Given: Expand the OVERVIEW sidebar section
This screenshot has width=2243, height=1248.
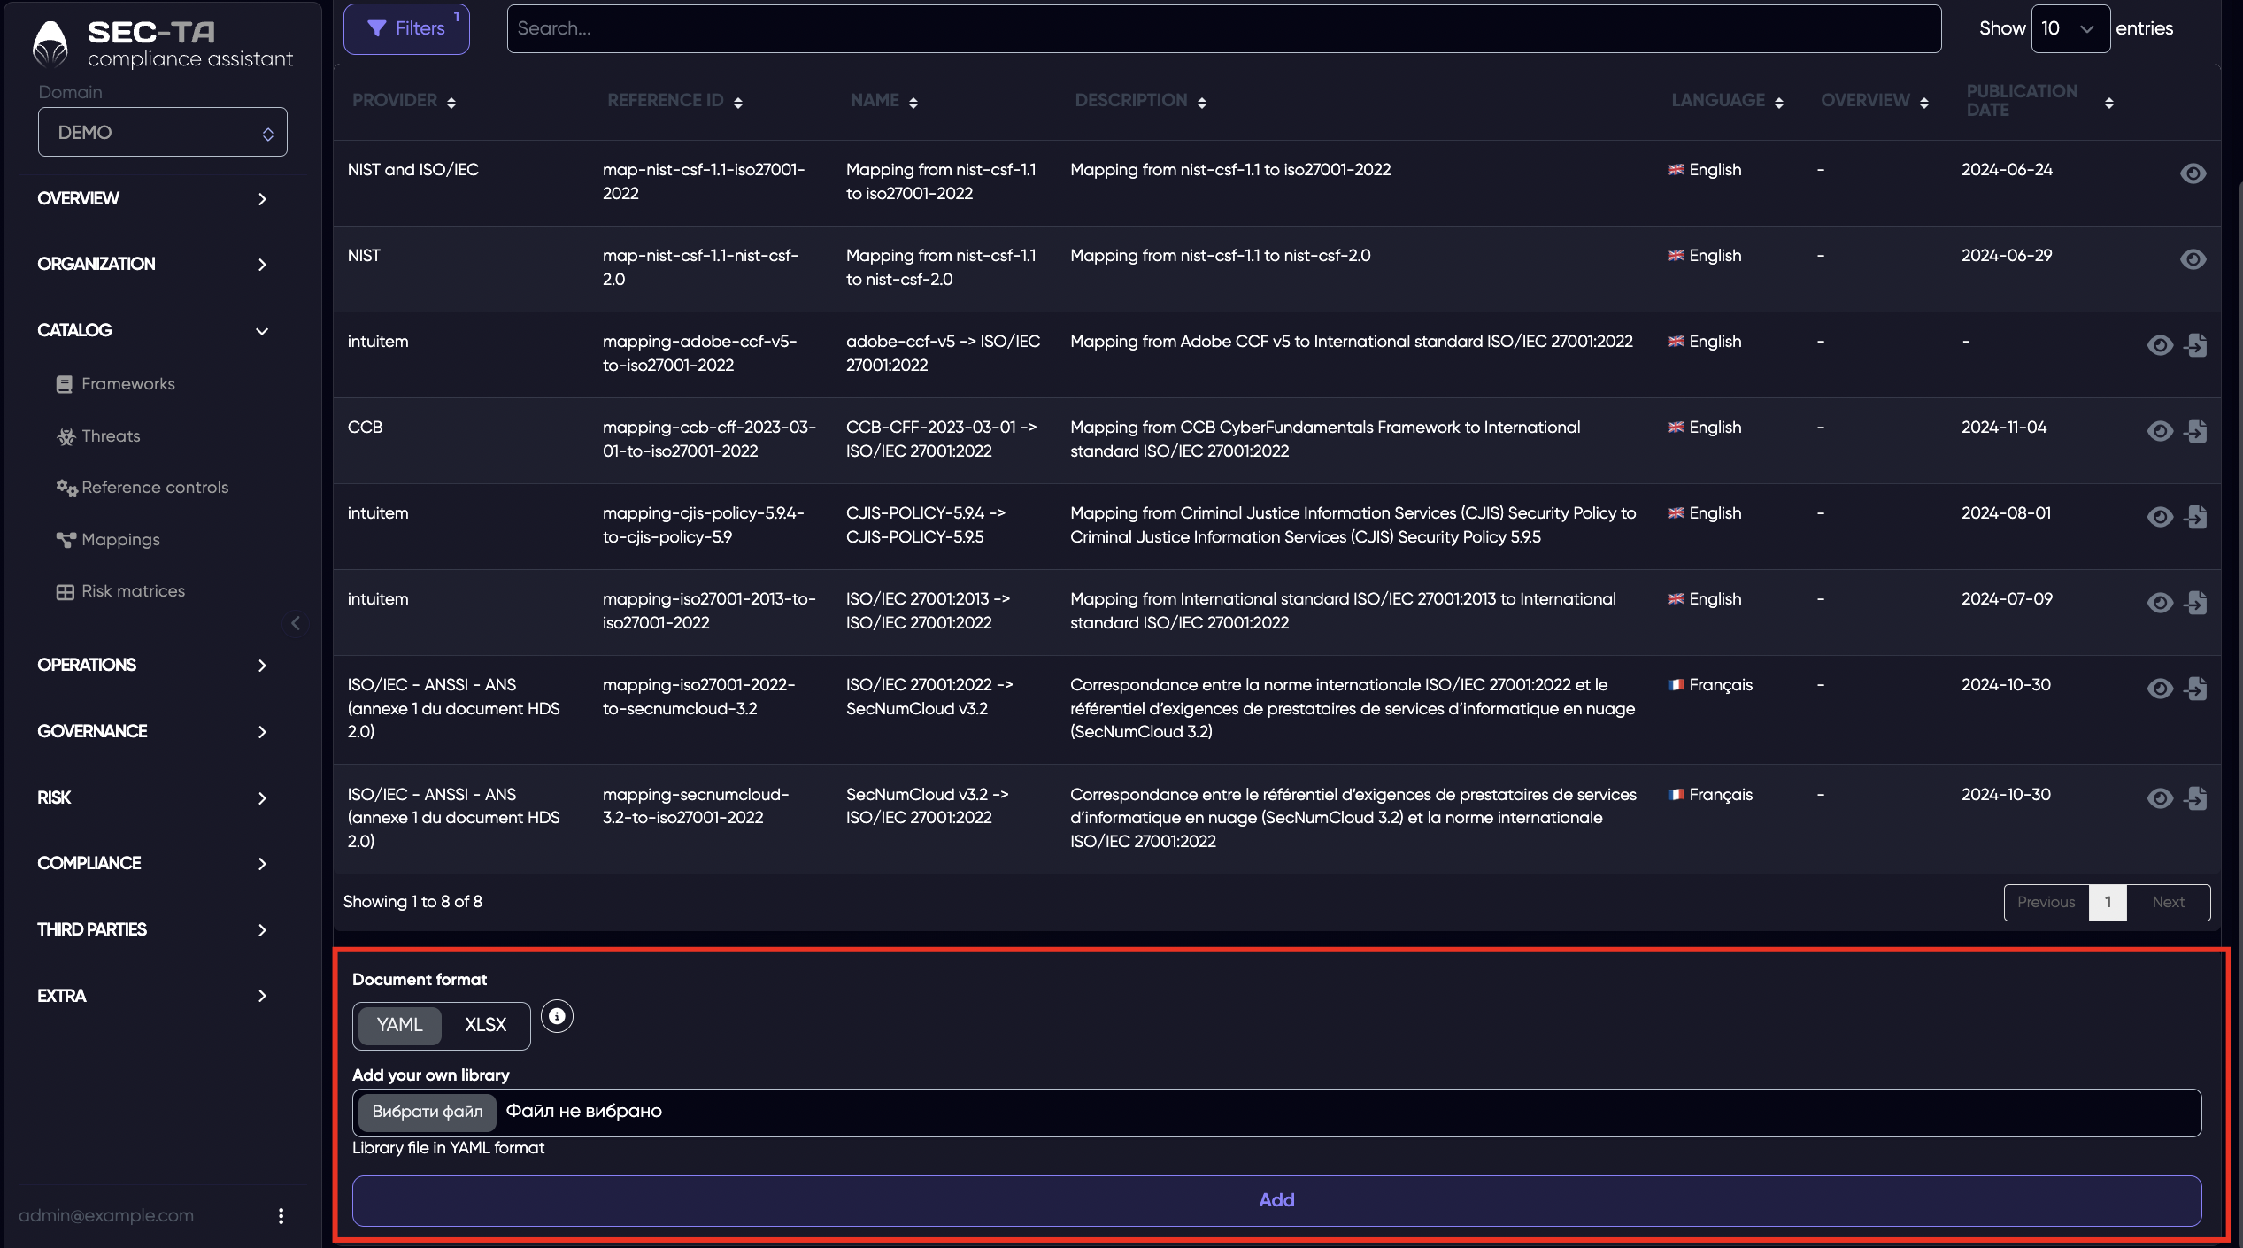Looking at the screenshot, I should click(152, 198).
